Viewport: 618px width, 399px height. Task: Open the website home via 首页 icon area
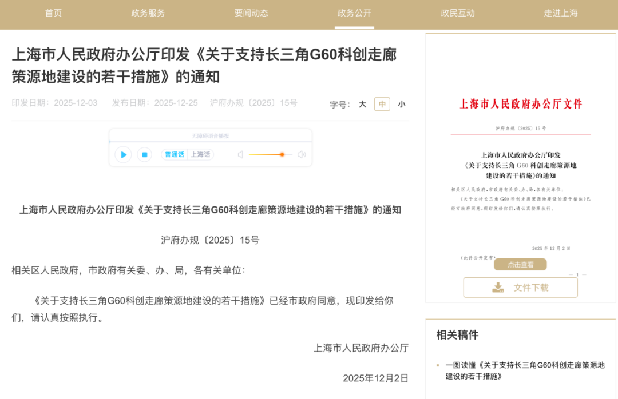53,13
